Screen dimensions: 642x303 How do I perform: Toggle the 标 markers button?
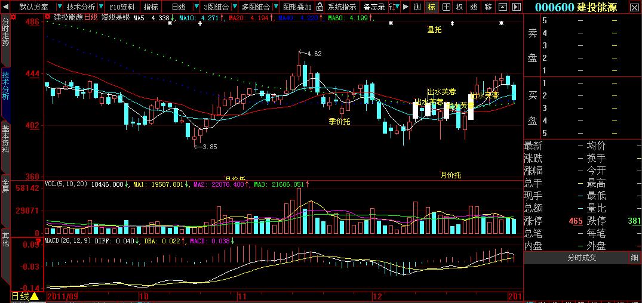coord(431,7)
